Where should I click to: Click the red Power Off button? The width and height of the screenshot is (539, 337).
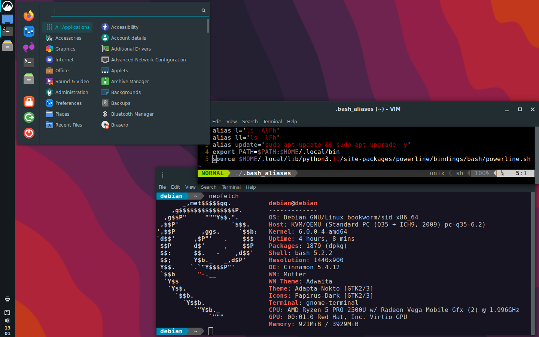(x=29, y=133)
